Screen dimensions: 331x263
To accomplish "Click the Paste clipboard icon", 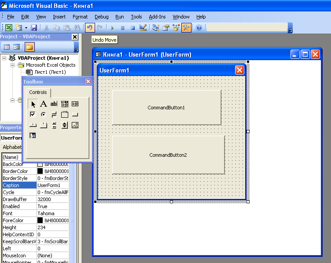I will point(67,28).
